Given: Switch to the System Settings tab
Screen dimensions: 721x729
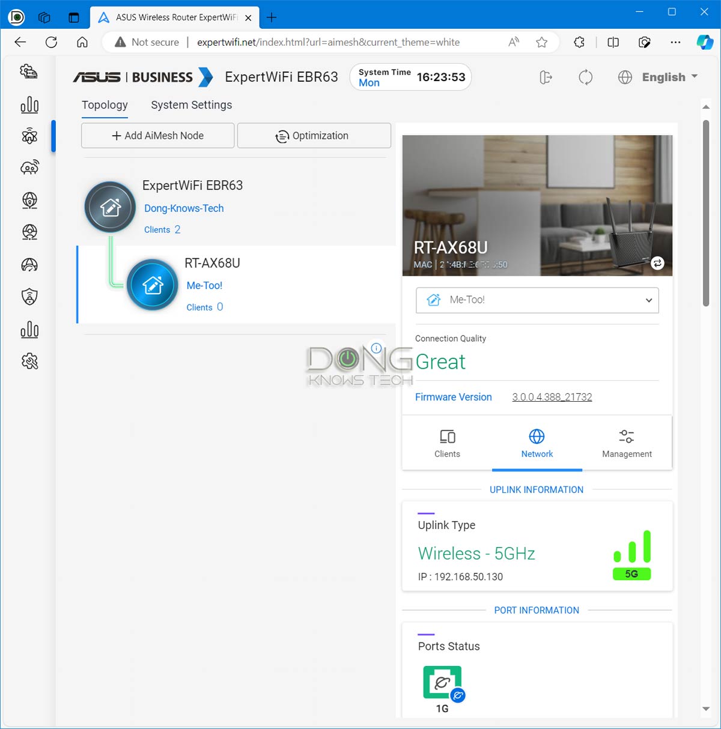Looking at the screenshot, I should [x=191, y=104].
